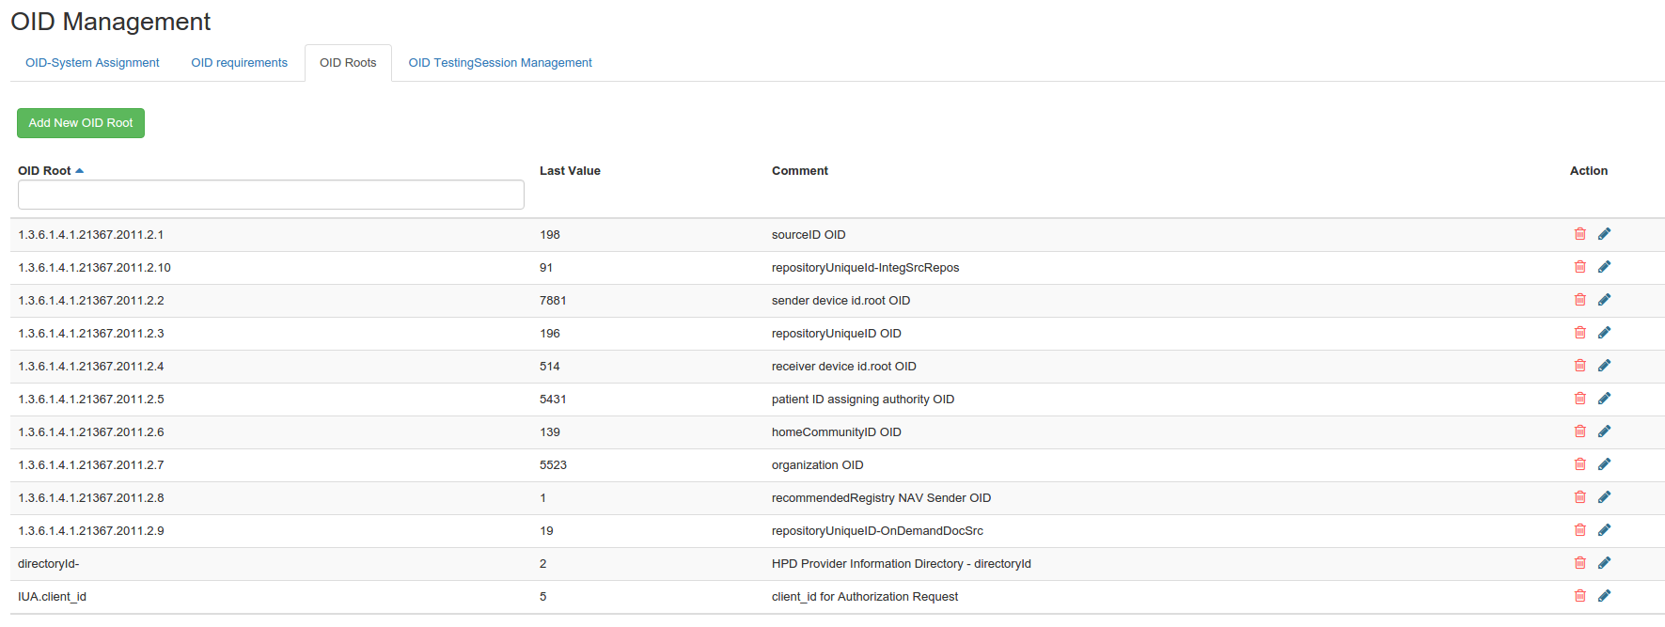Delete the repositoryUniqueId-IntegSrcRepos row
Viewport: 1665px width, 627px height.
tap(1579, 267)
